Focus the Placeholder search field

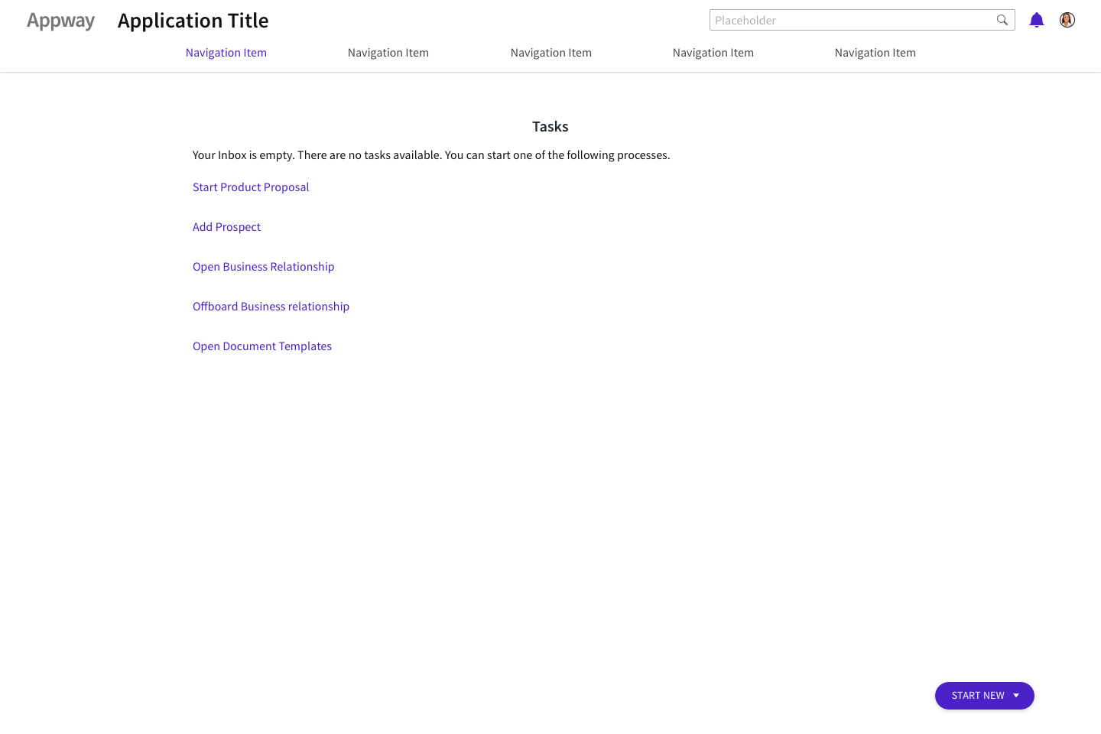coord(849,21)
